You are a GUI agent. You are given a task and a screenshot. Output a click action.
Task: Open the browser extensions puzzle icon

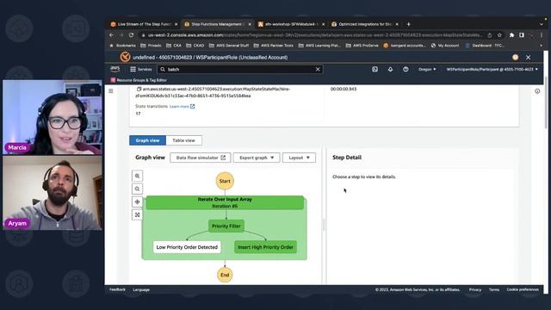point(511,35)
